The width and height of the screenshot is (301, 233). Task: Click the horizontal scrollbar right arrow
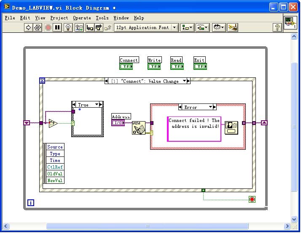pos(288,226)
